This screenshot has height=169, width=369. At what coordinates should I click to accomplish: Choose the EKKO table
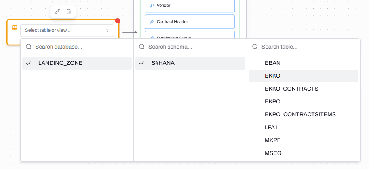click(x=304, y=76)
